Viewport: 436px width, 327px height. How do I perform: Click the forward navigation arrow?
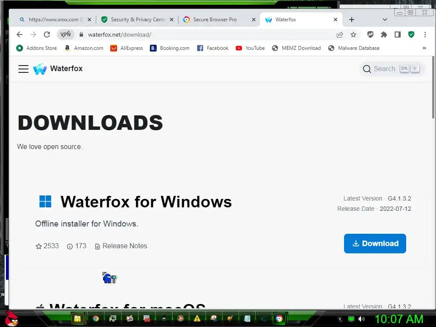(x=33, y=34)
